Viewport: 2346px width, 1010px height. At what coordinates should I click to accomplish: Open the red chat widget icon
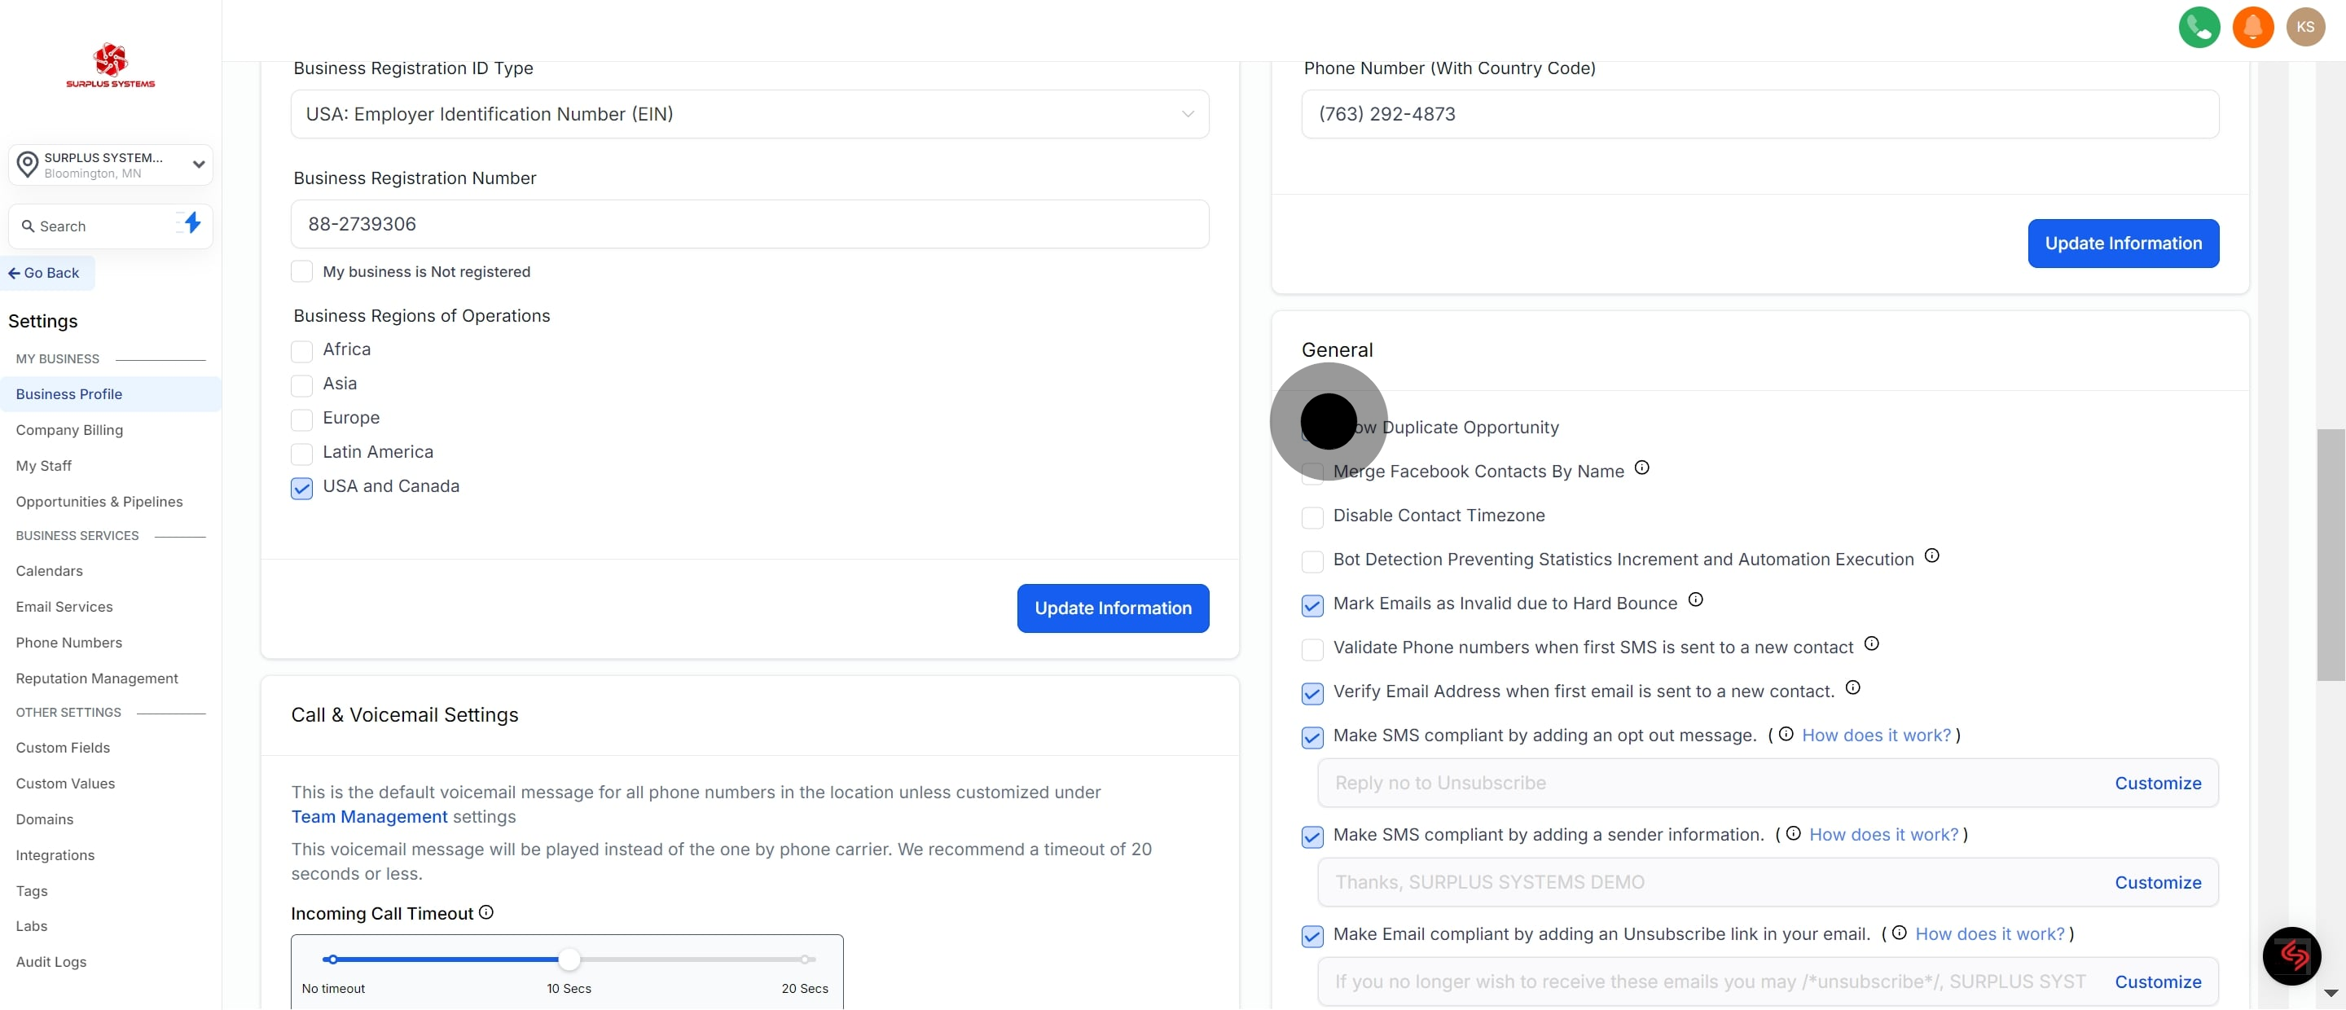point(2291,955)
